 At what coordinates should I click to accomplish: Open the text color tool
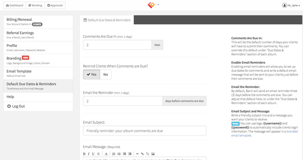click(x=106, y=154)
